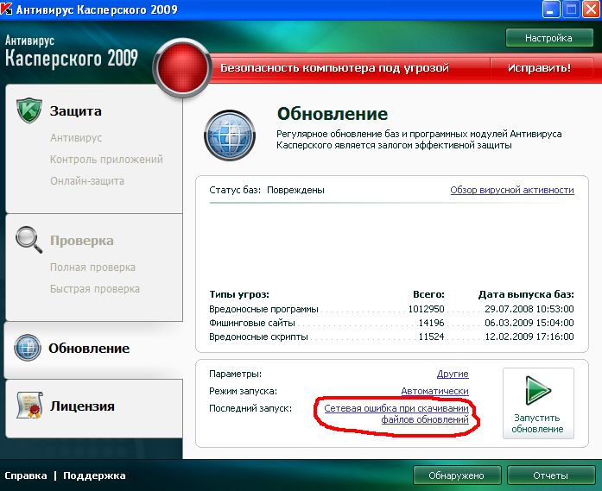Click the large globe icon beside Обновление heading
The height and width of the screenshot is (491, 602).
click(x=230, y=135)
